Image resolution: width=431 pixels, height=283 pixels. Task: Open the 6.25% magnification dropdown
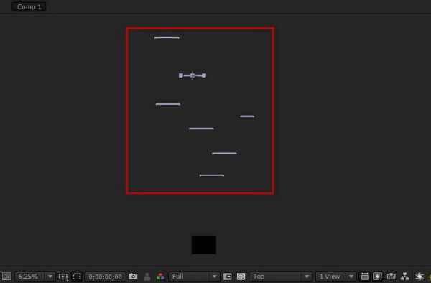click(x=35, y=276)
